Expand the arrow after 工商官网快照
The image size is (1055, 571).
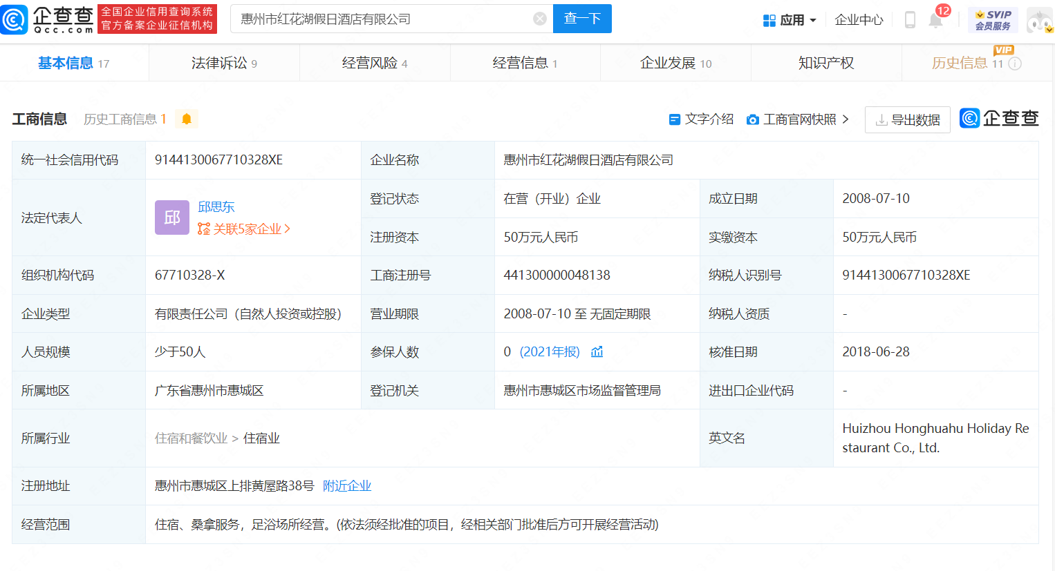coord(845,119)
